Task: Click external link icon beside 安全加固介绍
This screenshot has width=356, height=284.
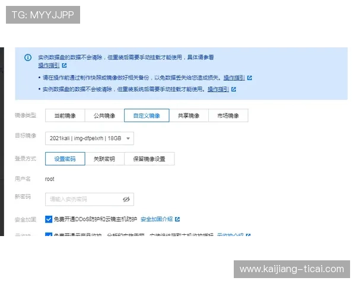Action: pos(177,220)
